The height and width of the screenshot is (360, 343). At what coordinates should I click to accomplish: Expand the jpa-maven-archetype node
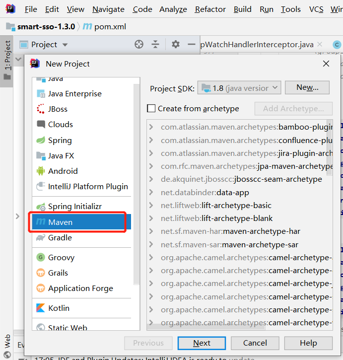tap(151, 166)
